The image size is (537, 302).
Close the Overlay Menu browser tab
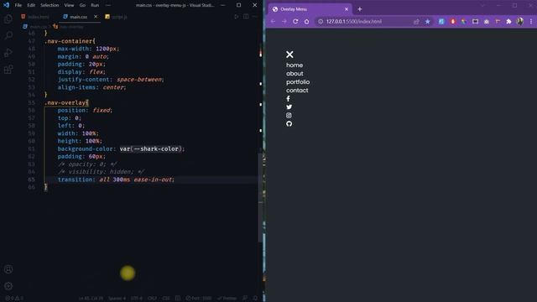[347, 9]
